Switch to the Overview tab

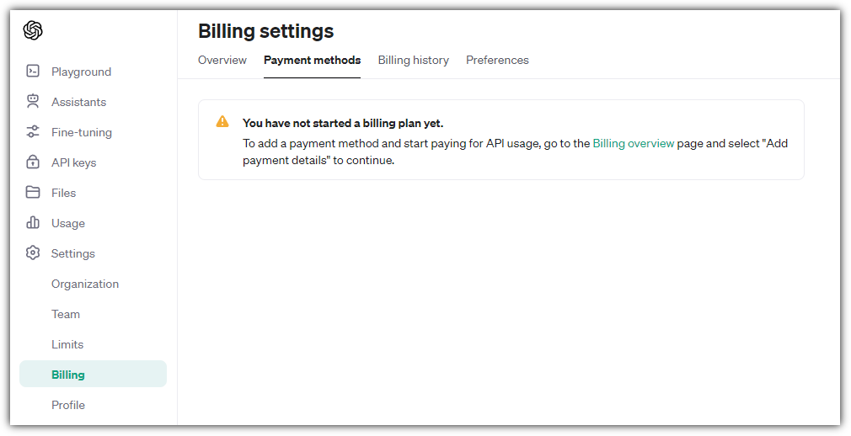tap(222, 61)
